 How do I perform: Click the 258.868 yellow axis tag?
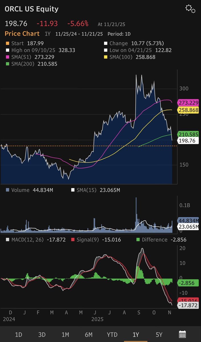coord(188,110)
